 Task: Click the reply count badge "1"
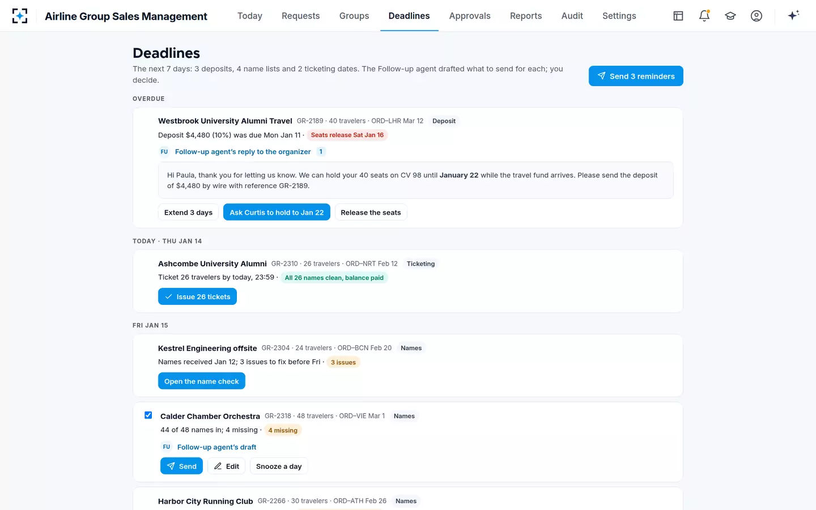[x=321, y=152]
